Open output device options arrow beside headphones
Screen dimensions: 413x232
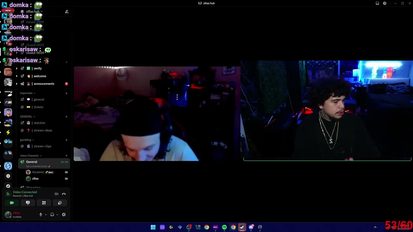pyautogui.click(x=57, y=215)
